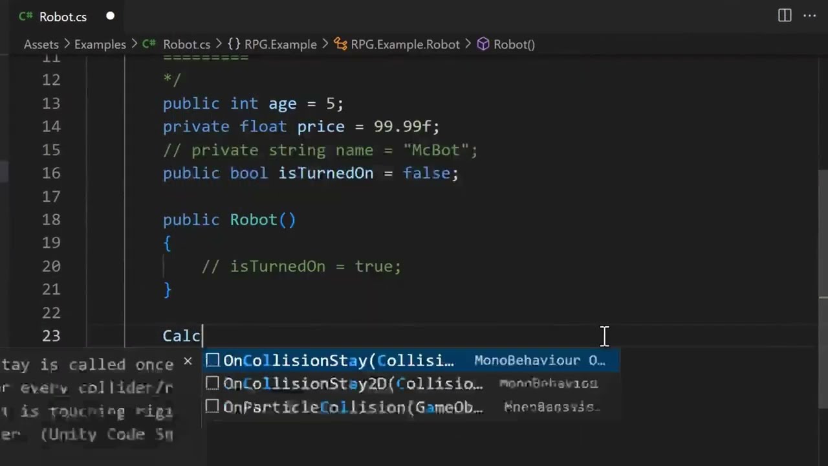Viewport: 828px width, 466px height.
Task: Click the 'Robot()' constructor name on line 18
Action: (263, 220)
